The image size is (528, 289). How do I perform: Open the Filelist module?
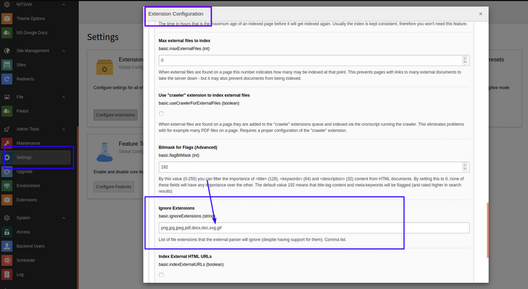click(23, 111)
